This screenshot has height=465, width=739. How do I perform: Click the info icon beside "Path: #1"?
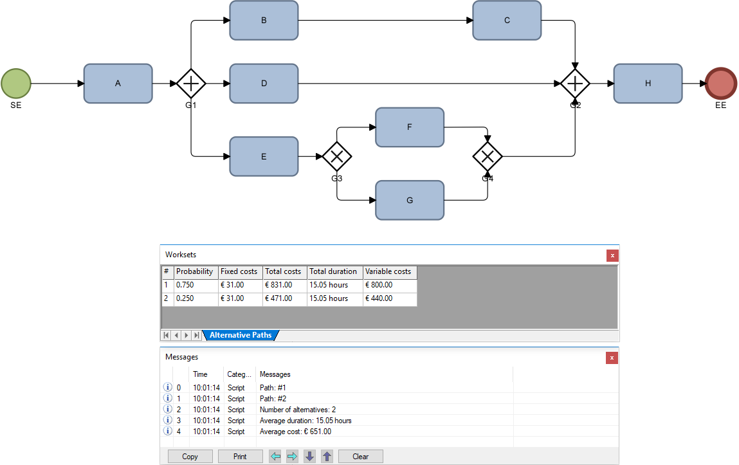point(167,387)
